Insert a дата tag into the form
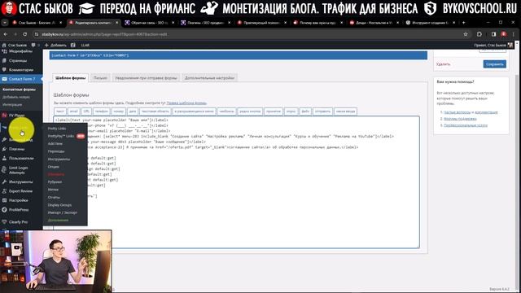 (132, 112)
